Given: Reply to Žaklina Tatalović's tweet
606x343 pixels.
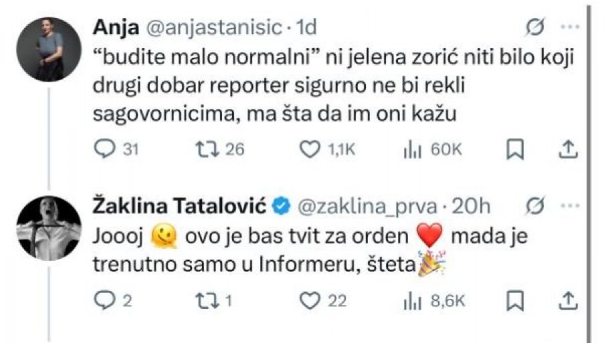Looking at the screenshot, I should [x=104, y=302].
